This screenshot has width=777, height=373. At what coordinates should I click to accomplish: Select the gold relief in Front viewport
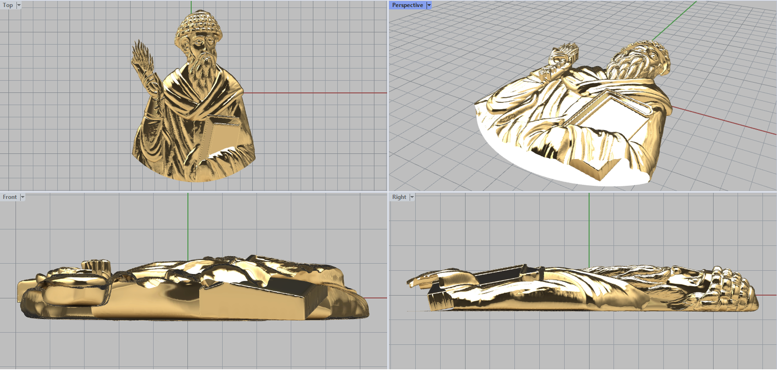click(194, 291)
